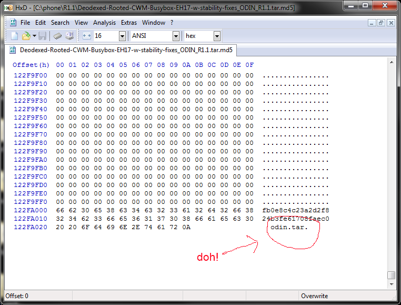Open the Analysis menu
Screen dimensions: 401x305
[x=104, y=23]
